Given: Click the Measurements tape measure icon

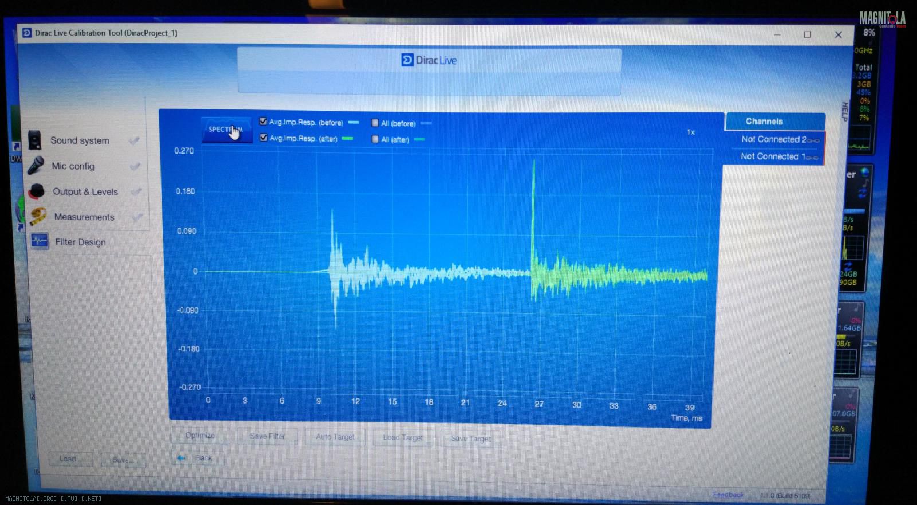Looking at the screenshot, I should click(38, 216).
